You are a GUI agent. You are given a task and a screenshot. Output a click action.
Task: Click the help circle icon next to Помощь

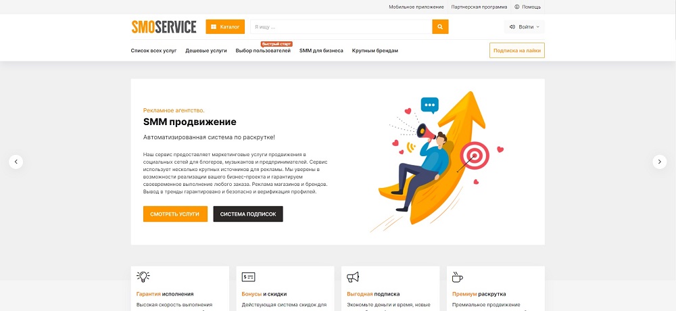517,7
